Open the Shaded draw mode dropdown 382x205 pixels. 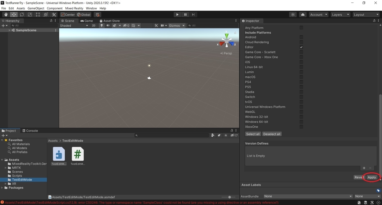click(74, 25)
